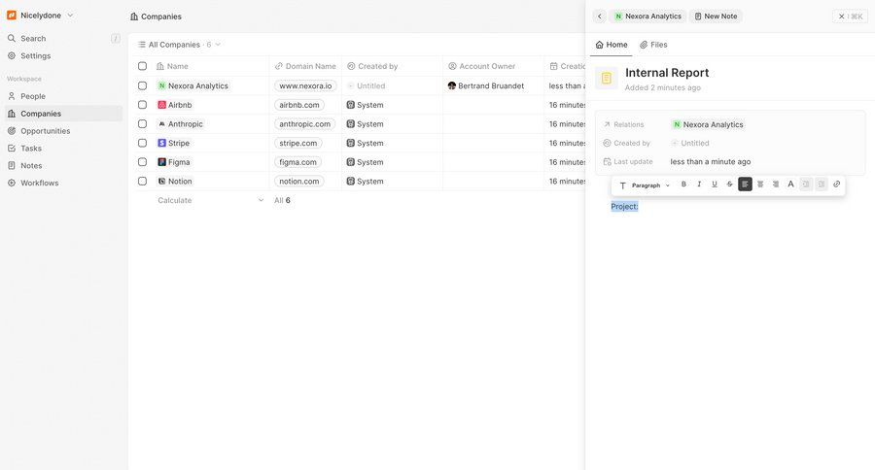Open the All Companies view dropdown
Screen dimensions: 875x470
(x=179, y=45)
